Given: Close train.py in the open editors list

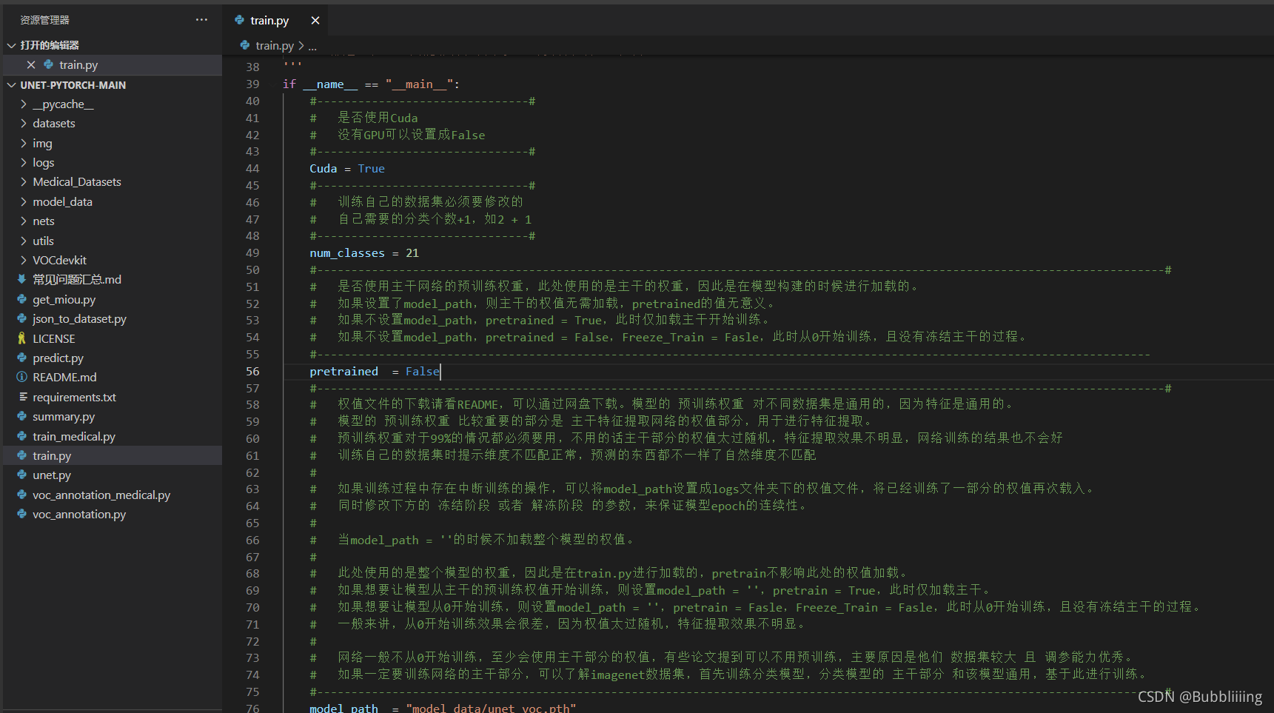Looking at the screenshot, I should [x=31, y=65].
